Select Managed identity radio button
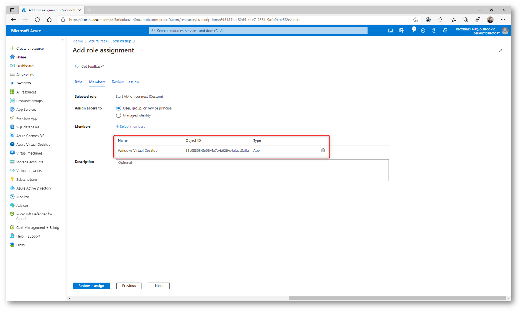The image size is (522, 312). click(x=118, y=115)
